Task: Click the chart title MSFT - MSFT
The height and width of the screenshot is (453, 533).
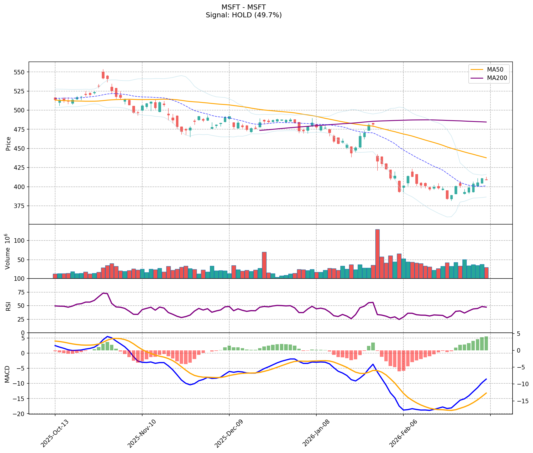Action: click(x=244, y=7)
